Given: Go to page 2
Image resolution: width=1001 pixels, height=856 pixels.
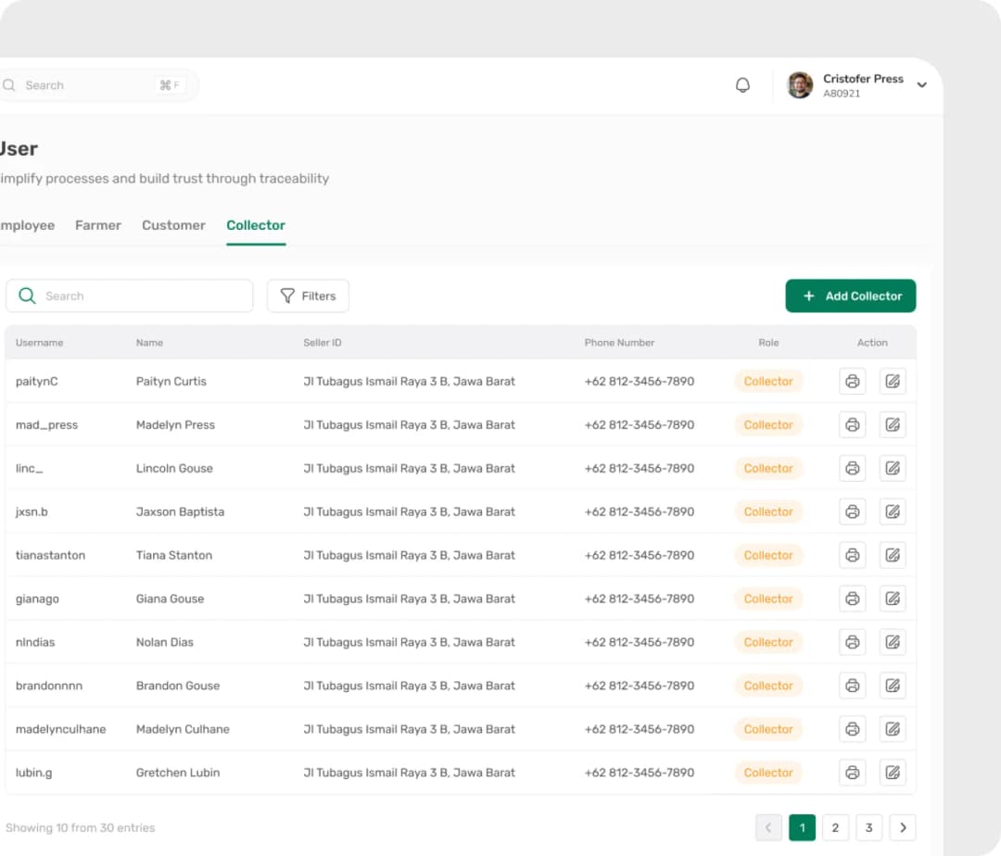Looking at the screenshot, I should 835,828.
